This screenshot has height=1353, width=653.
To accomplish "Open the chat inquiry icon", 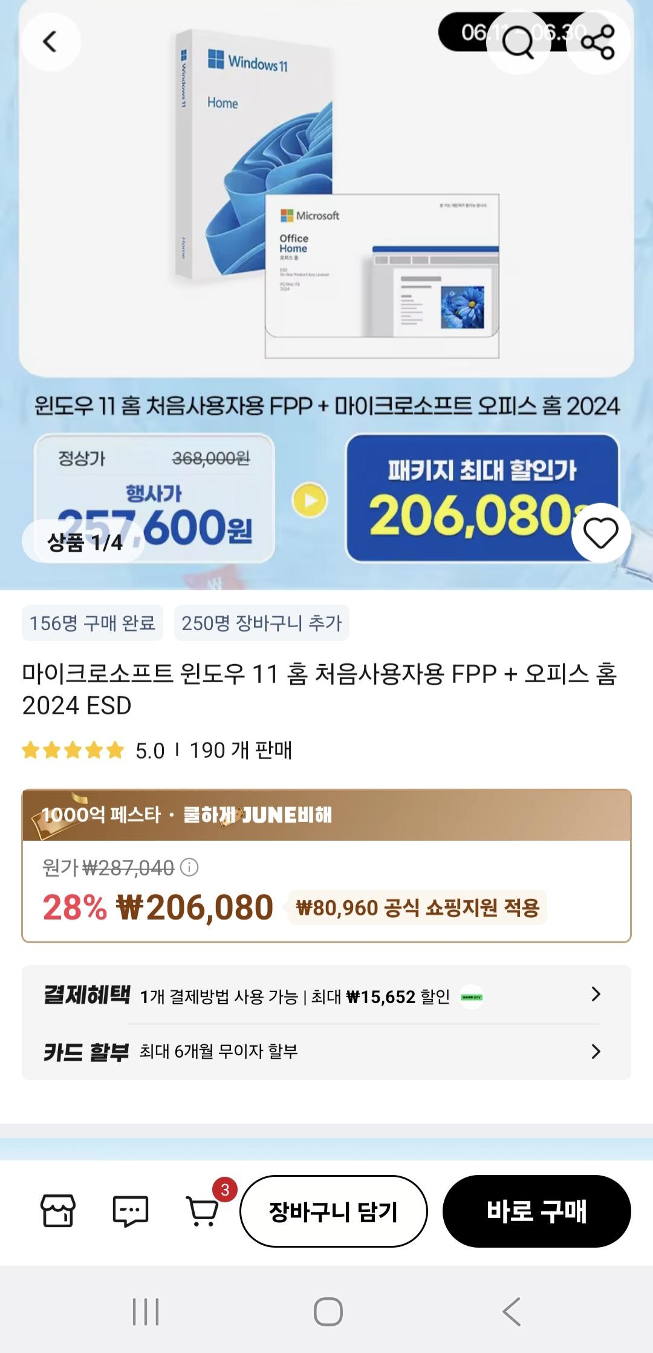I will pos(131,1211).
